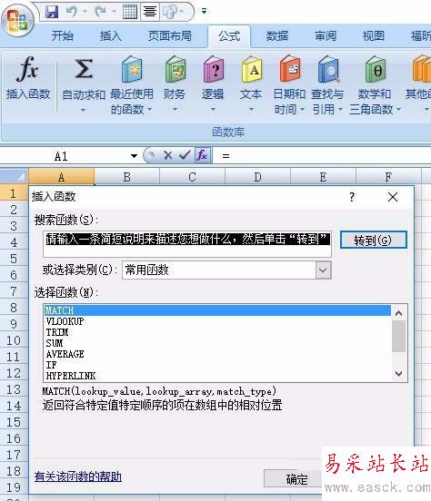Close the 插入函数 dialog
Viewport: 431px width, 501px height.
(393, 197)
